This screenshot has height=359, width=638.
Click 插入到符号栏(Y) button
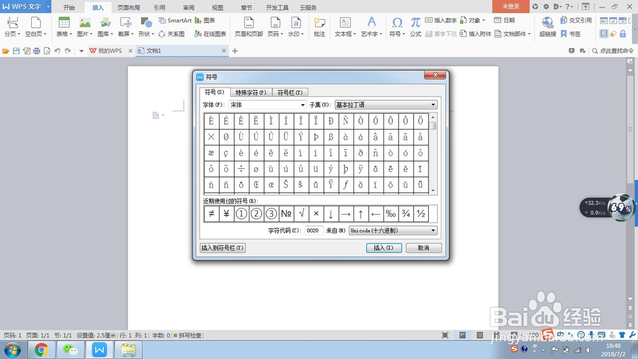223,248
